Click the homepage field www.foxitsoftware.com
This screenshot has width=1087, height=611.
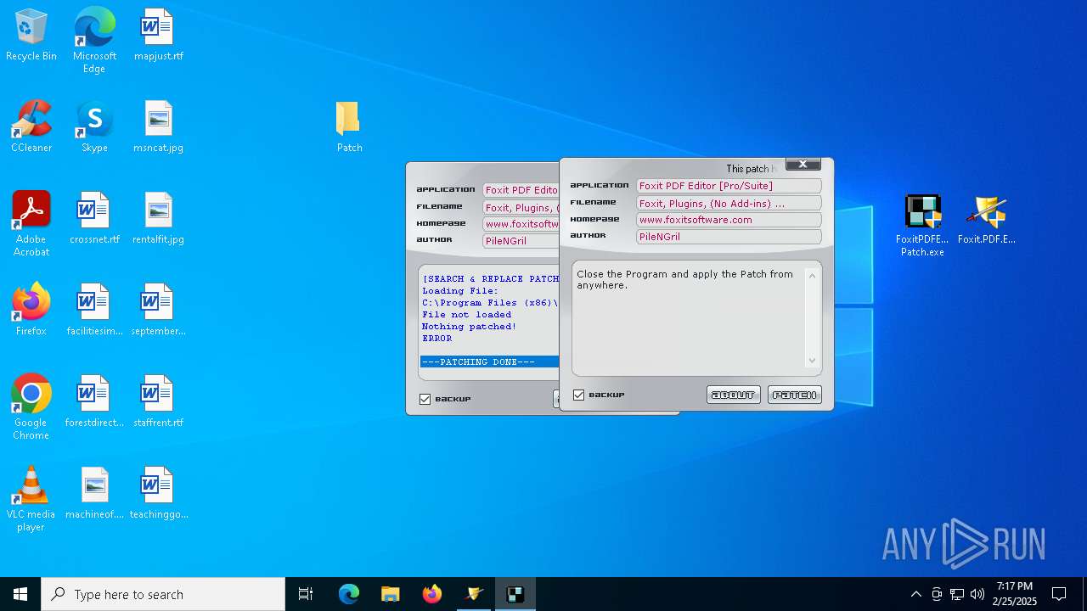(x=729, y=220)
